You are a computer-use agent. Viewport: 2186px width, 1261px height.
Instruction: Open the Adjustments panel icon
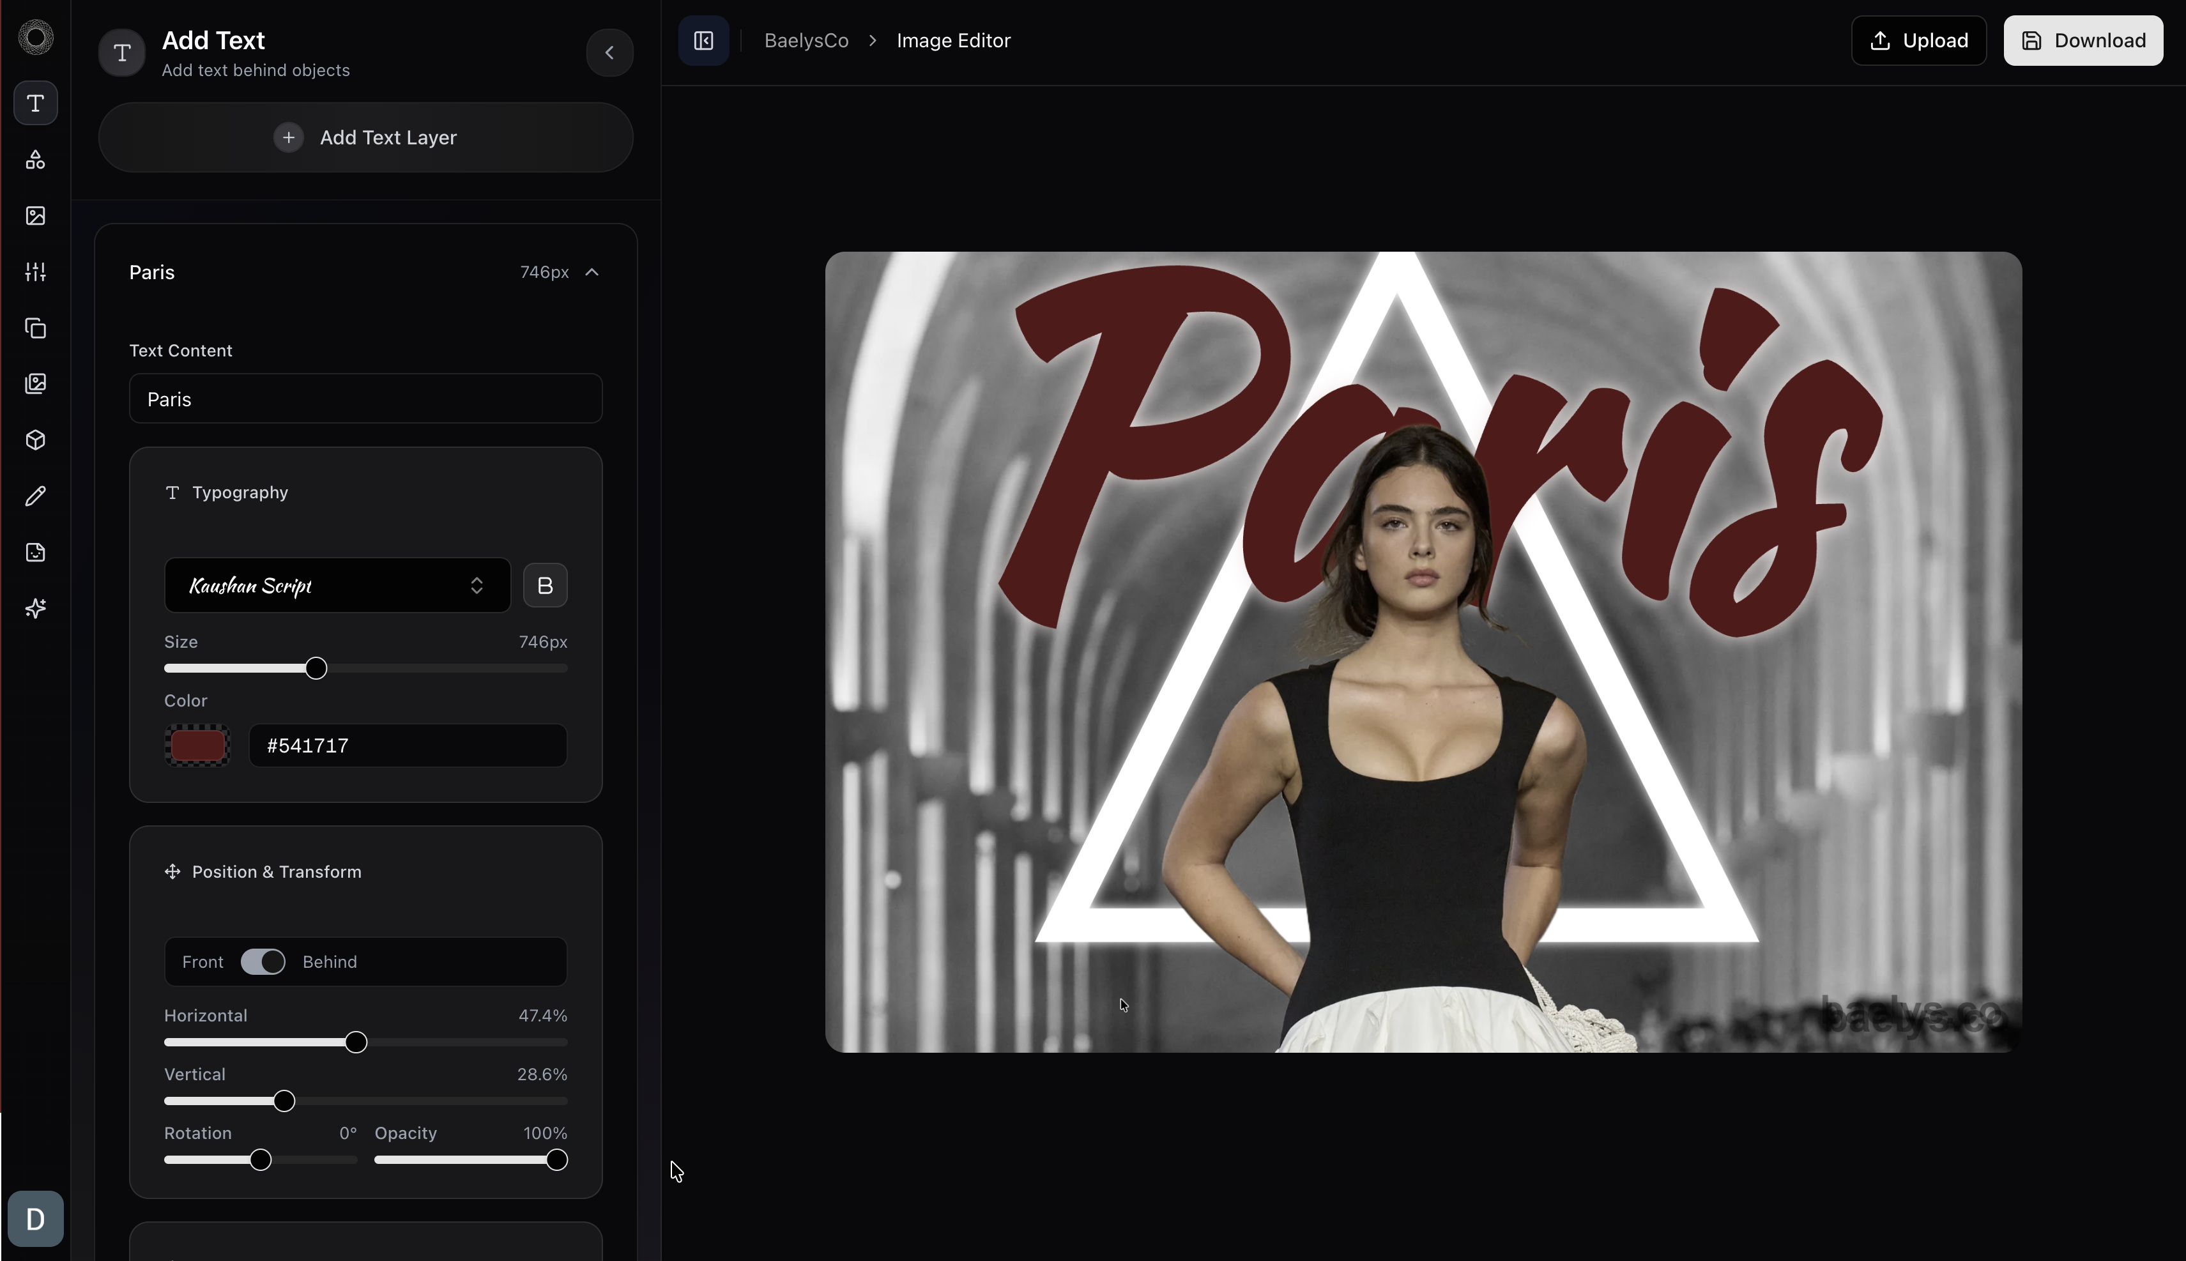pos(34,271)
